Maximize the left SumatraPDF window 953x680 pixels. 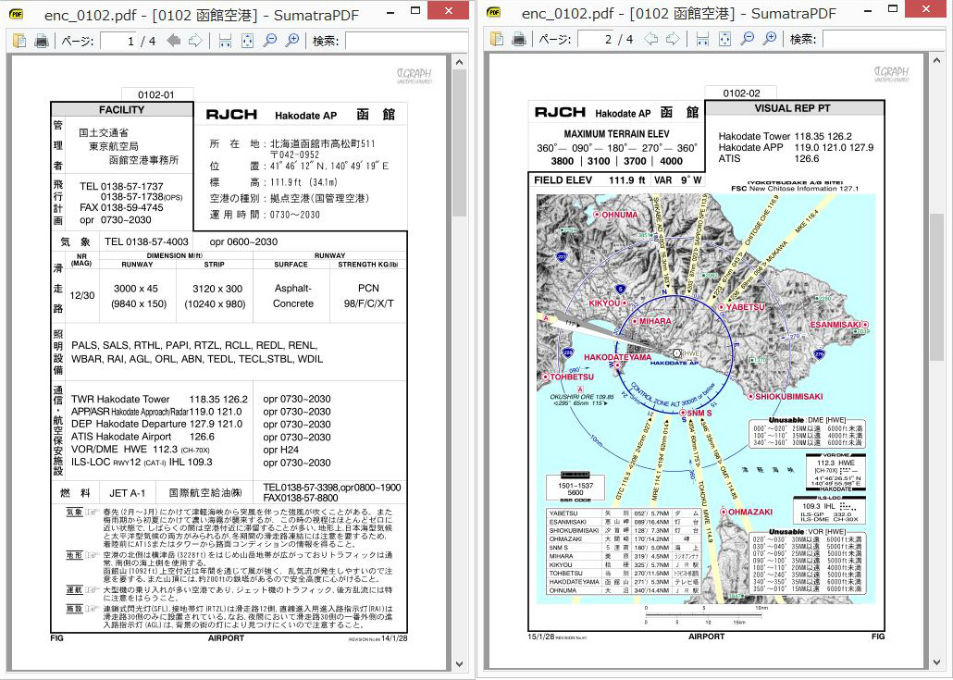tap(415, 10)
